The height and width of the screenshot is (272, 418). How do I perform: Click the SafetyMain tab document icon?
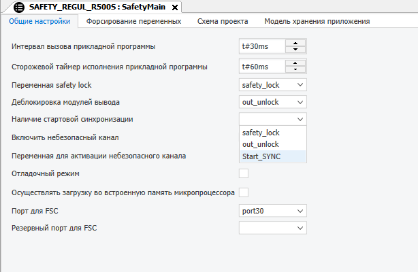tap(19, 7)
